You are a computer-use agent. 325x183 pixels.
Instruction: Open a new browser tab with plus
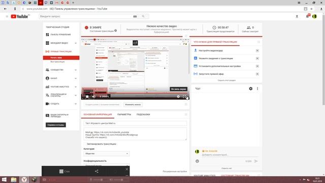pyautogui.click(x=73, y=3)
